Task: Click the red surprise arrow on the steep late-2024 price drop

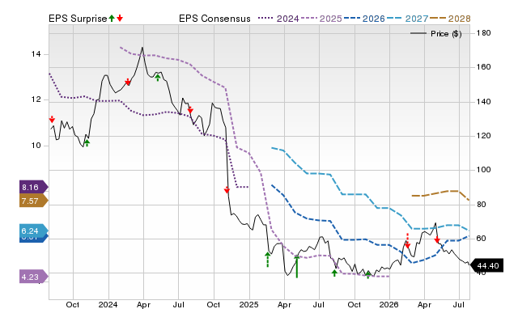Action: pyautogui.click(x=227, y=189)
